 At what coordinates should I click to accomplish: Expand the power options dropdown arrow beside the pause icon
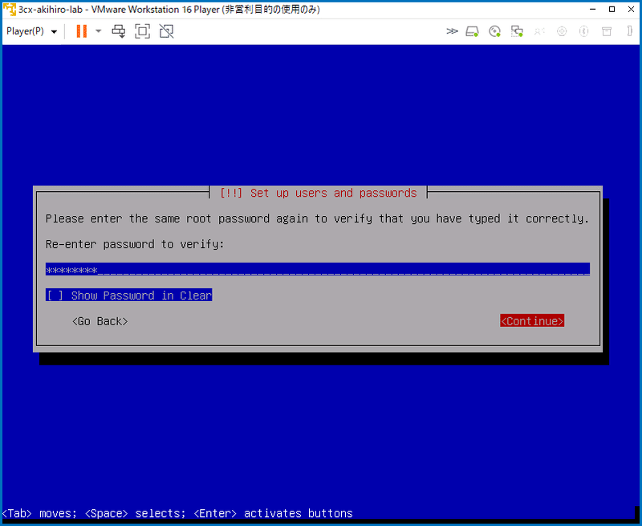(98, 31)
